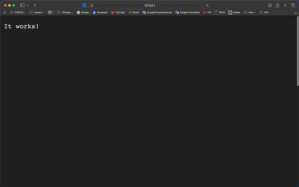Click the gray extension icon beside the blue one

click(x=92, y=5)
